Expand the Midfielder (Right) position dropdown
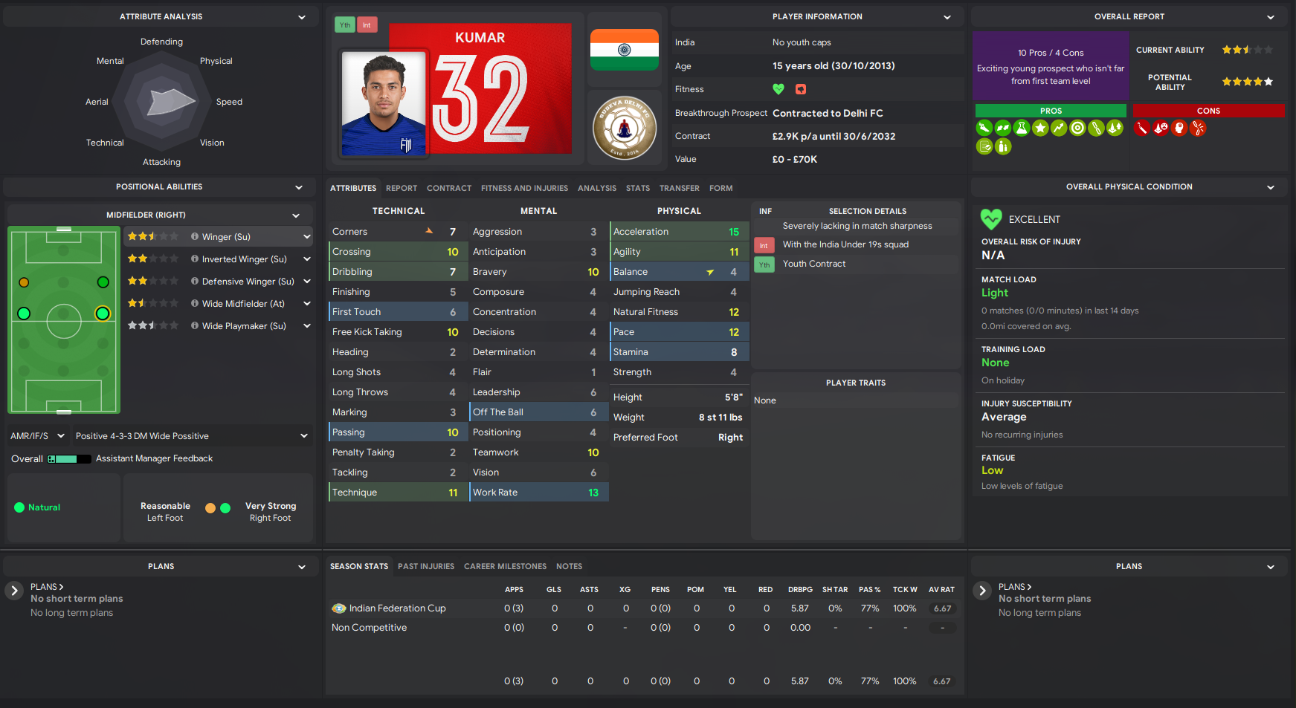 tap(296, 215)
